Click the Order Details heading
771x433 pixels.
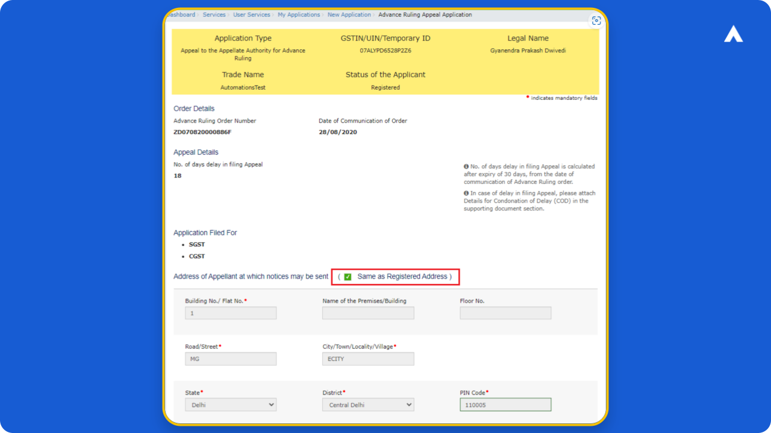click(x=194, y=109)
